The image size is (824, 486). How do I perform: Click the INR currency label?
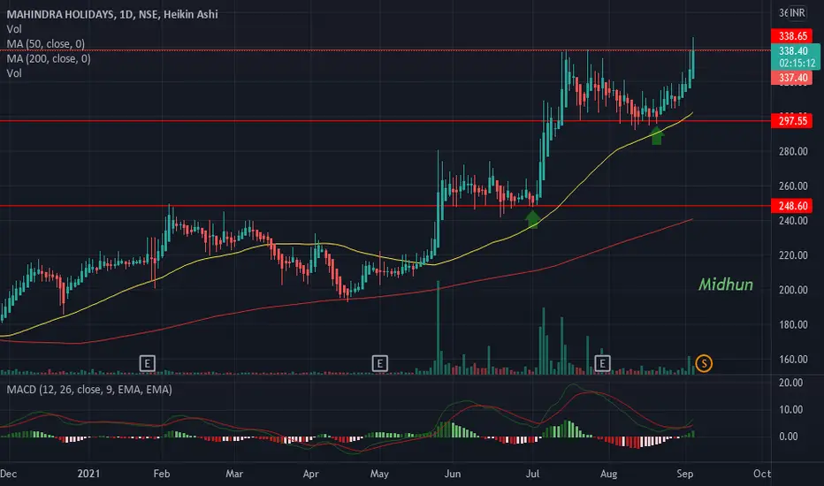point(797,12)
